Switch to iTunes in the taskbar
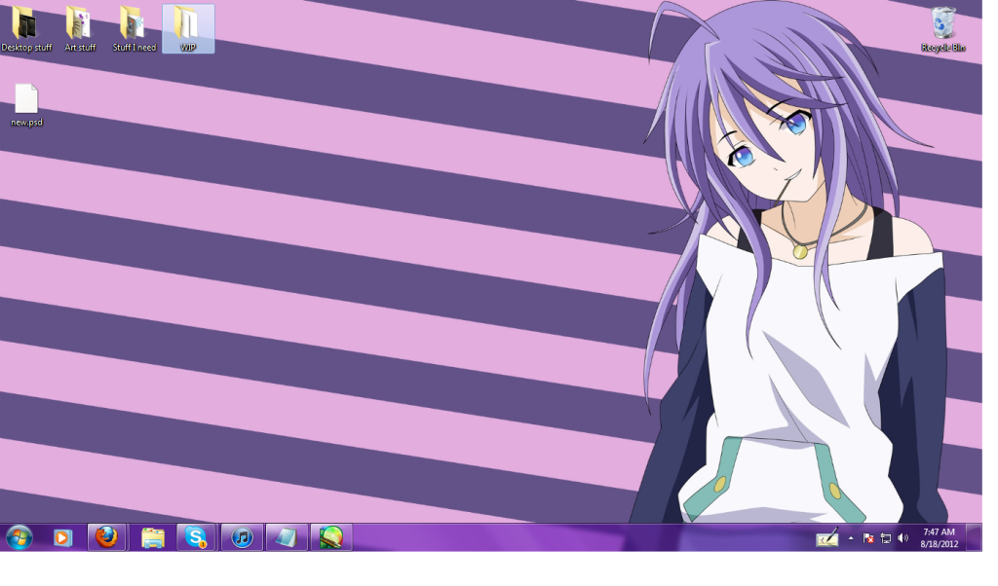Screen dimensions: 998x586 click(242, 537)
